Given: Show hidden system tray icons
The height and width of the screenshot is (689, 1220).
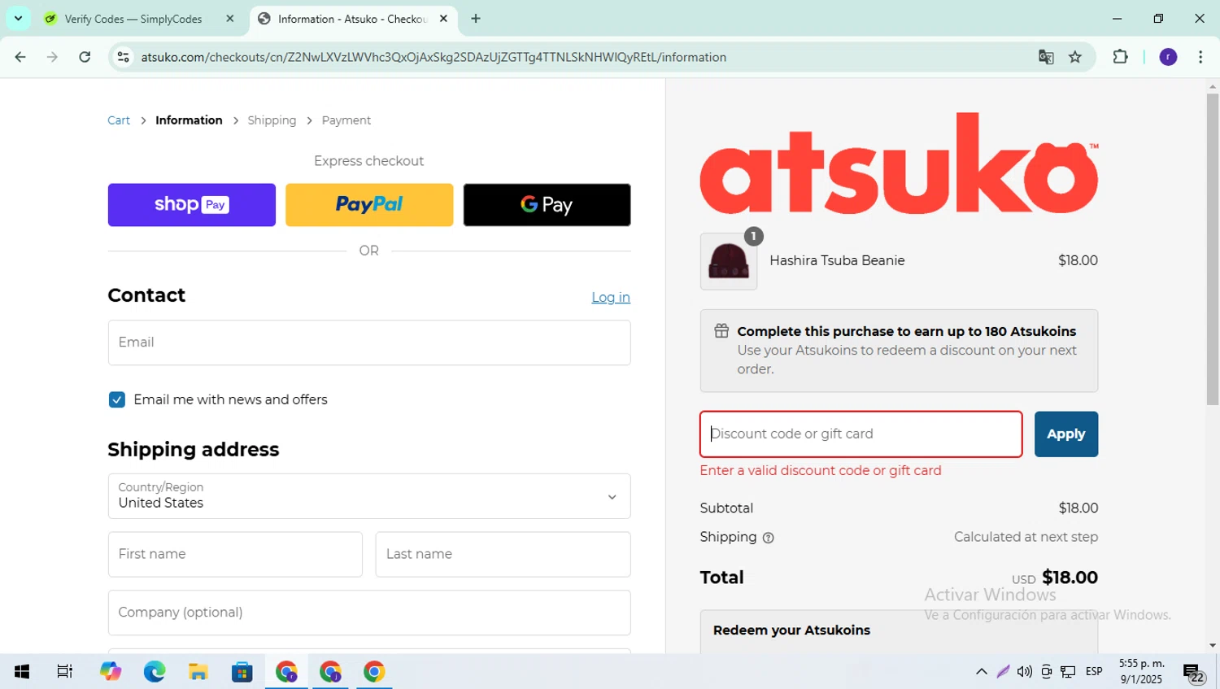Looking at the screenshot, I should tap(982, 672).
